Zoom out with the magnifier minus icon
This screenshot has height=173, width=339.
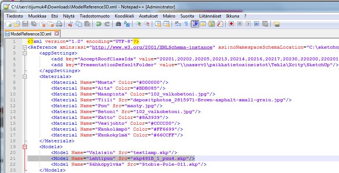tap(147, 24)
